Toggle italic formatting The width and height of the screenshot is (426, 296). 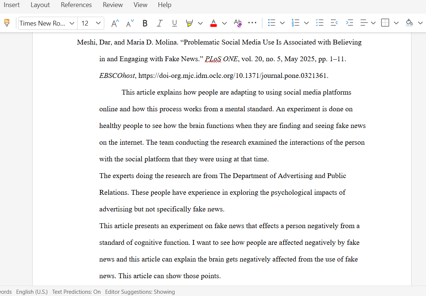pyautogui.click(x=160, y=23)
